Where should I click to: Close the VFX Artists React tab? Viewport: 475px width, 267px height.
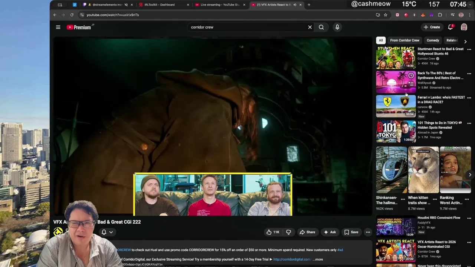pyautogui.click(x=301, y=5)
